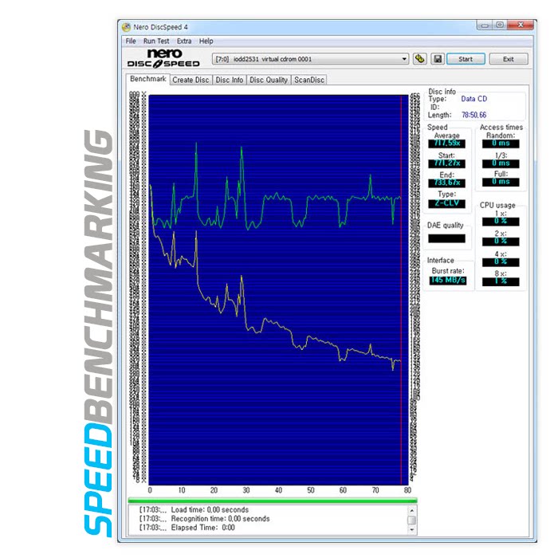Click the Nero DiscSpeed title bar icon
The height and width of the screenshot is (558, 558).
pyautogui.click(x=126, y=27)
